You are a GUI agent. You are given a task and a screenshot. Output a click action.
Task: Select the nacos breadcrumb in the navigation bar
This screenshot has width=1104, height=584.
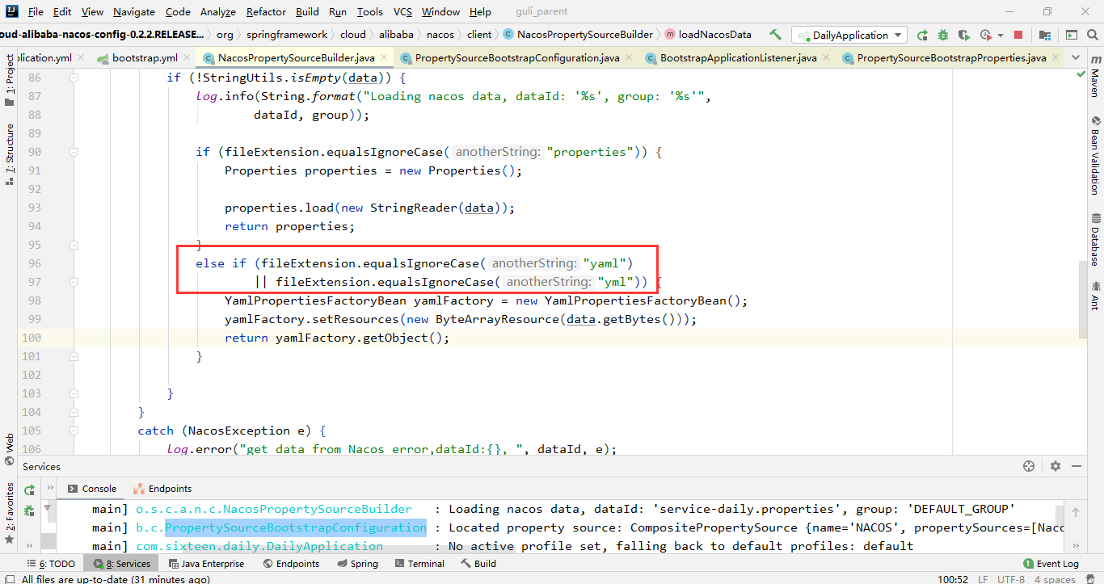(x=440, y=35)
